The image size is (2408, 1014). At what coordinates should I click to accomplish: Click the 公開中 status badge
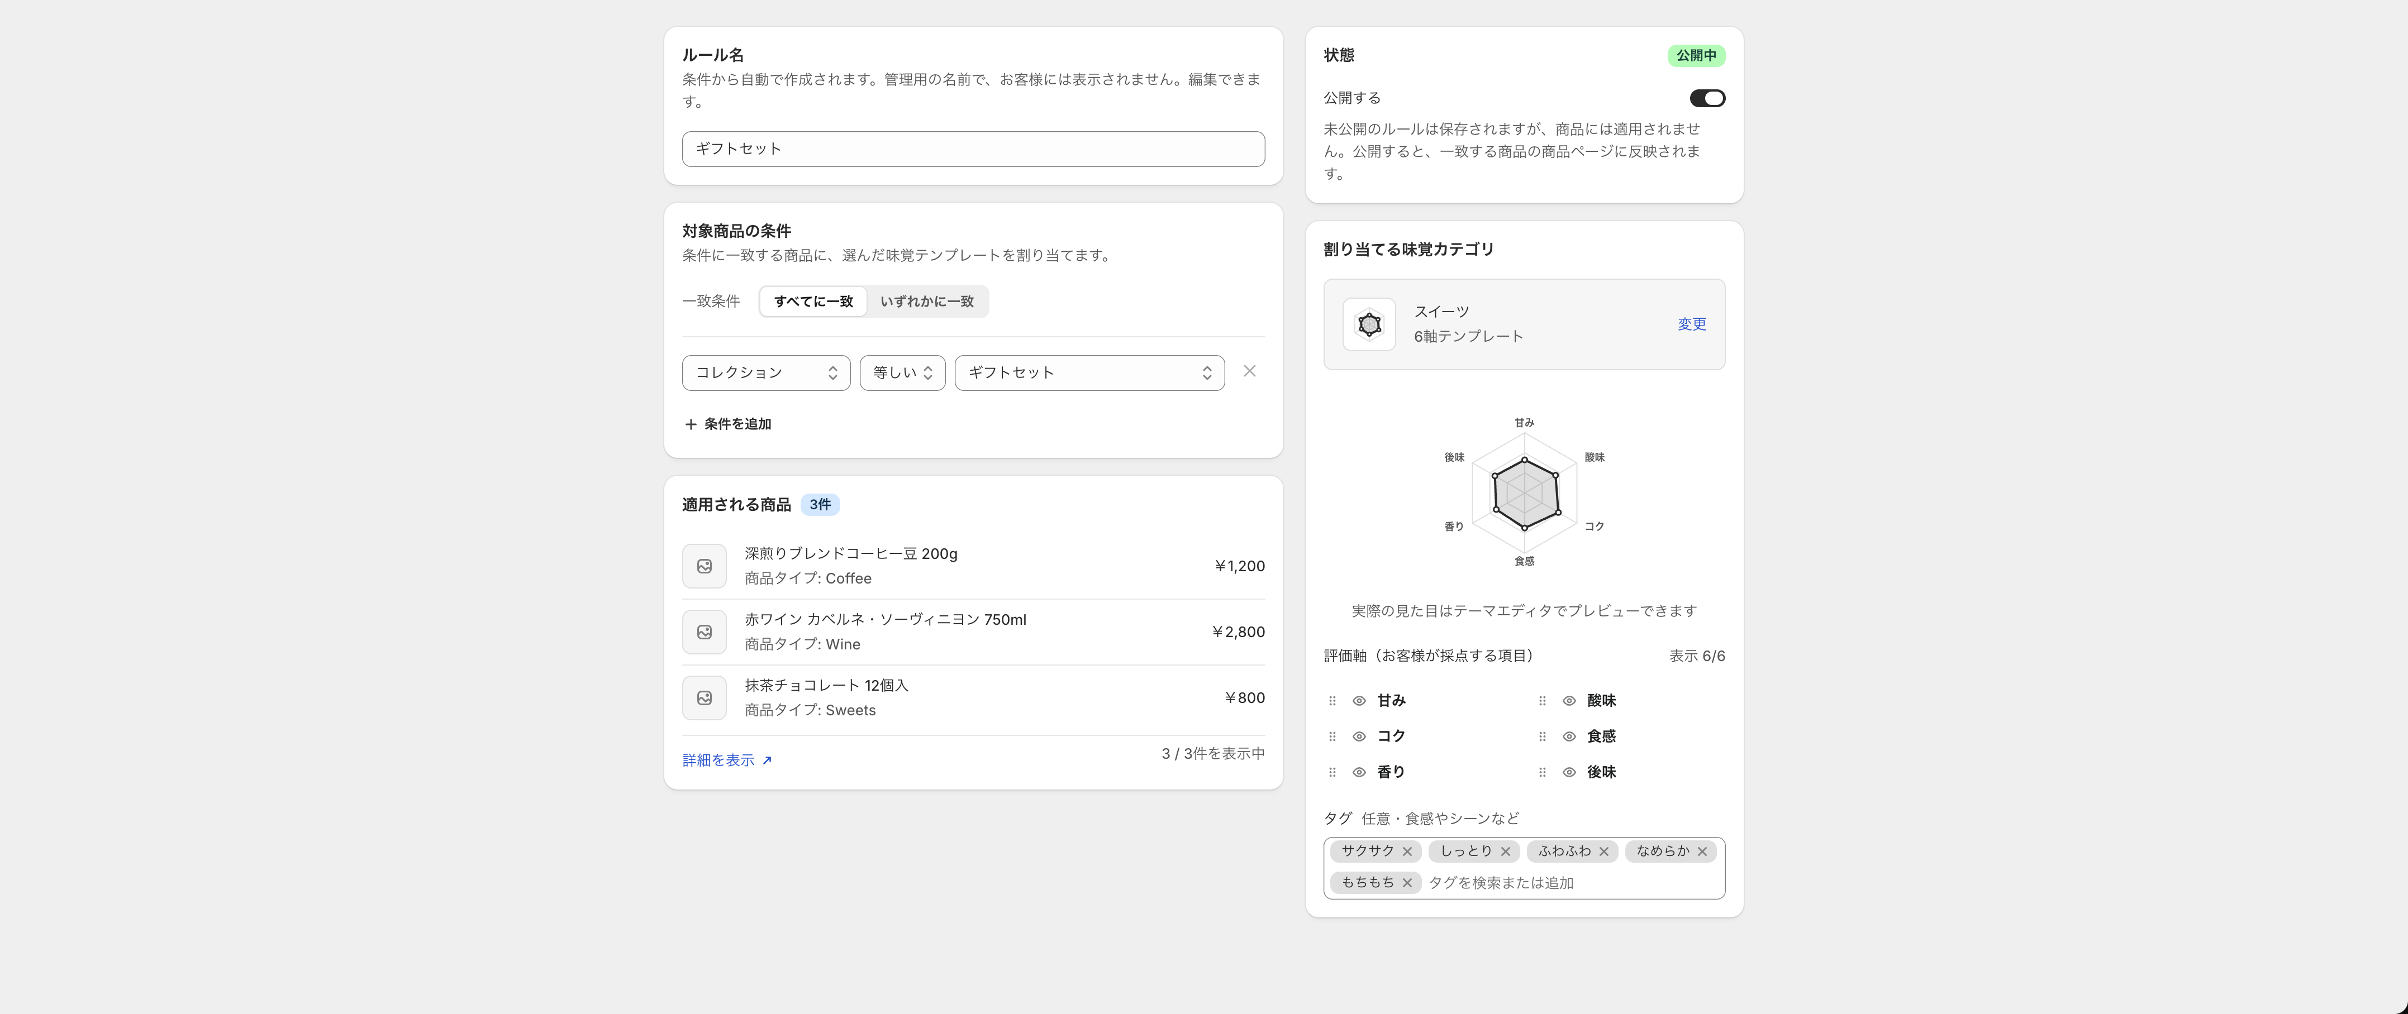pyautogui.click(x=1696, y=56)
